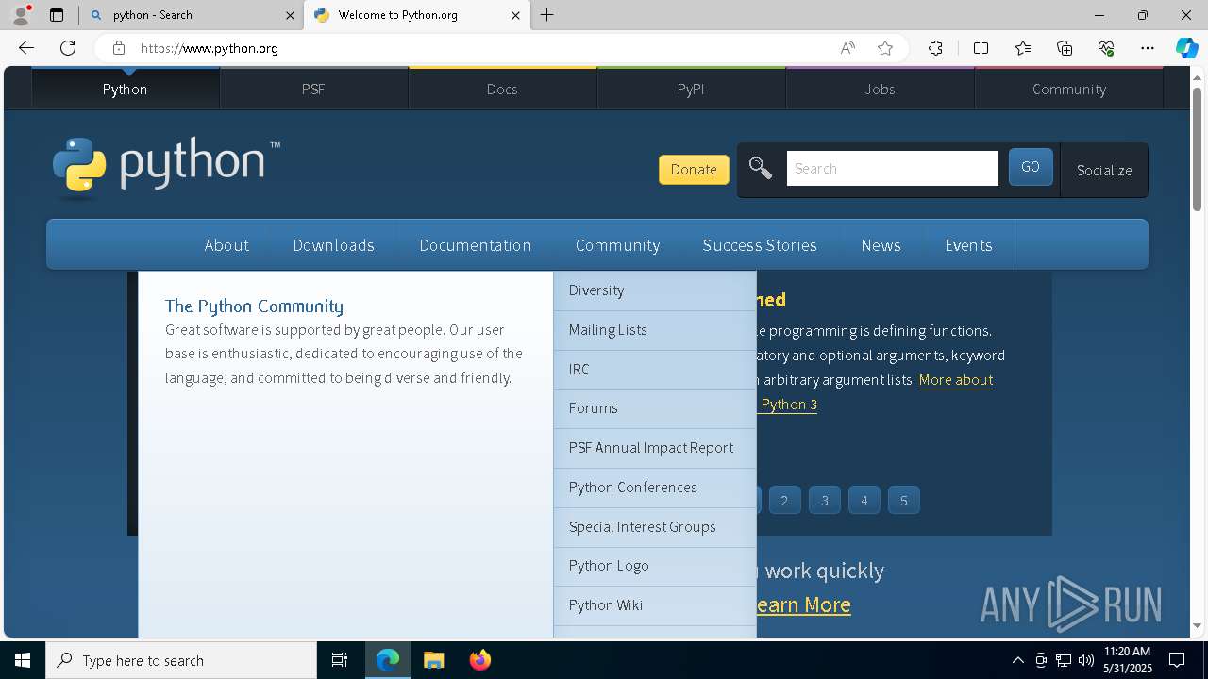Open the notifications center icon

click(x=1177, y=660)
